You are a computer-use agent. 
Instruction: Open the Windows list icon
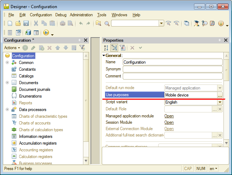[x=187, y=23]
